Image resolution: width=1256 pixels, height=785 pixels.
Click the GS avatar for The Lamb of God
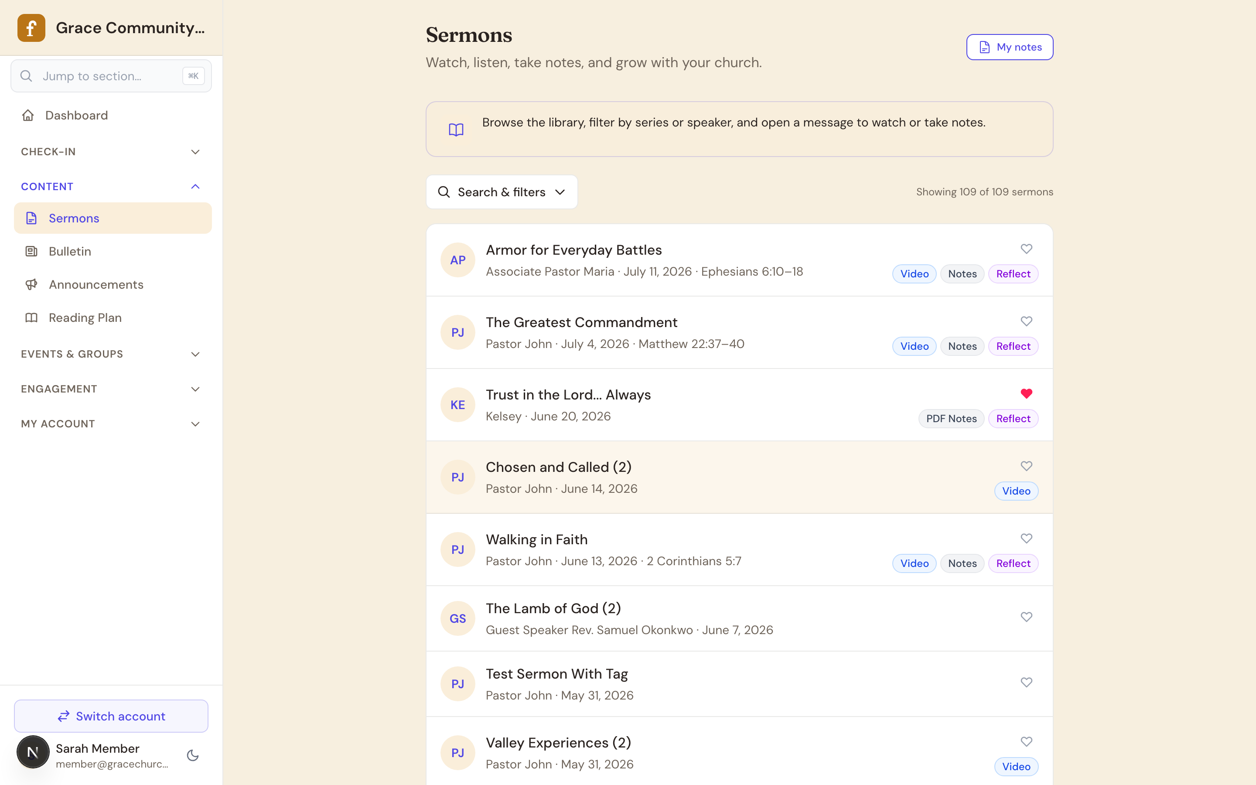click(x=458, y=618)
